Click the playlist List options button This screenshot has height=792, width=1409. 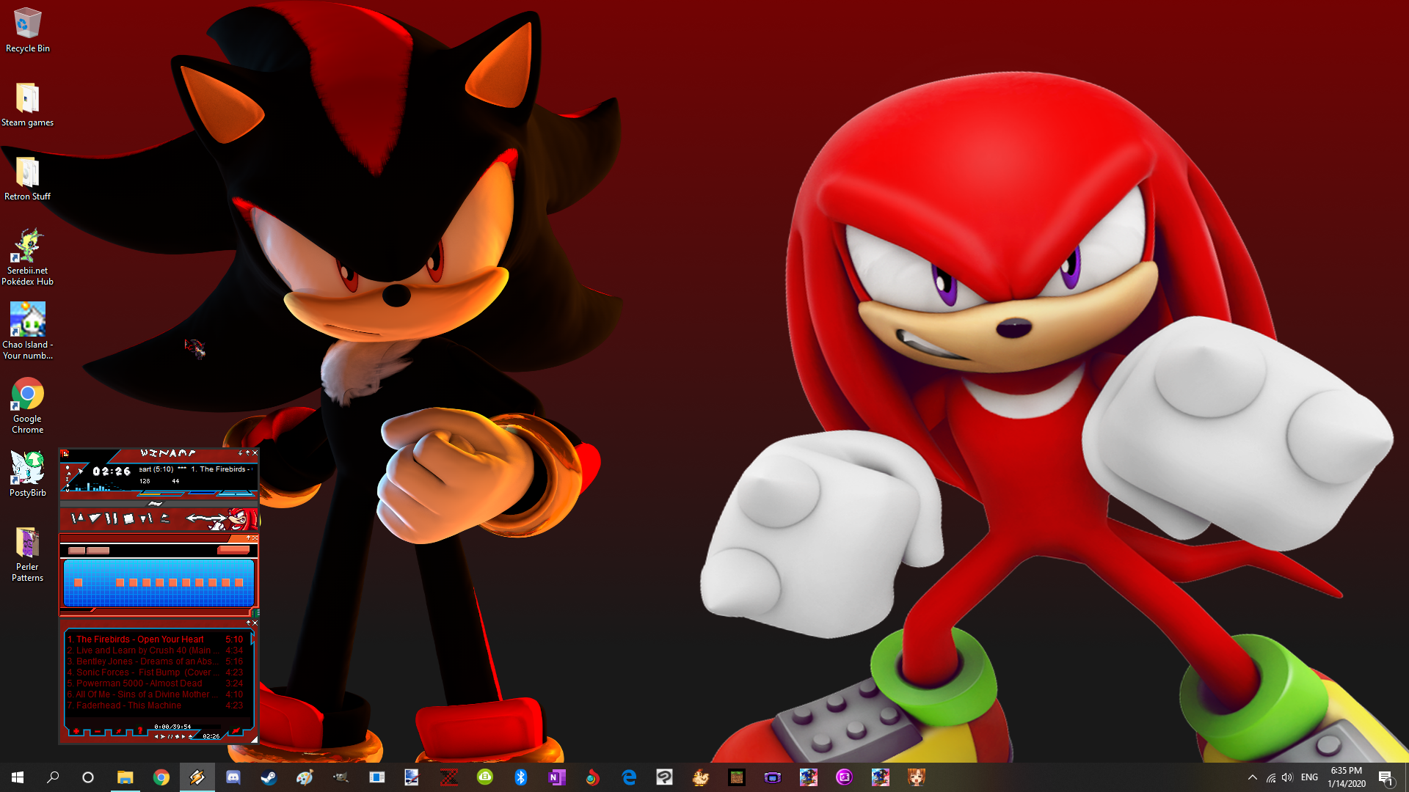236,731
